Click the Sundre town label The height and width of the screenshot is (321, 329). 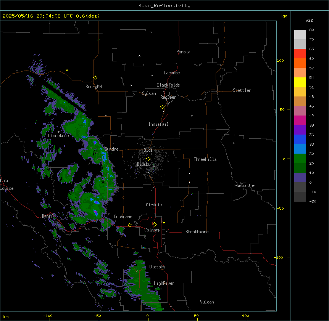[x=111, y=149]
